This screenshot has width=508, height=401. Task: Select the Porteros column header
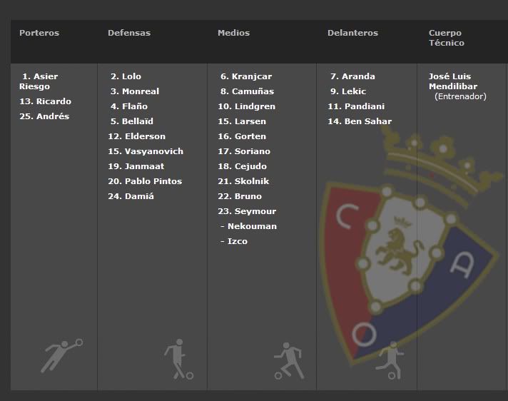tap(39, 33)
